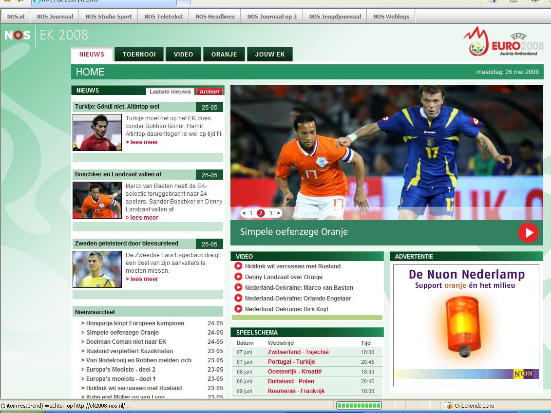The image size is (551, 413).
Task: Open archive item Rusland verplettert Kazakhstan
Action: click(x=129, y=351)
